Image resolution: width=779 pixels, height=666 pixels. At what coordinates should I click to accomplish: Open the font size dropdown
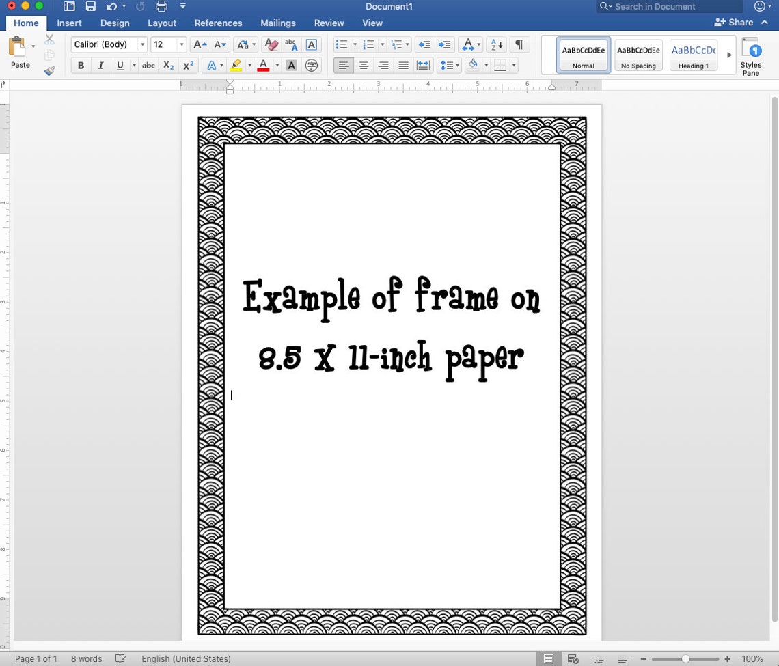click(x=182, y=44)
